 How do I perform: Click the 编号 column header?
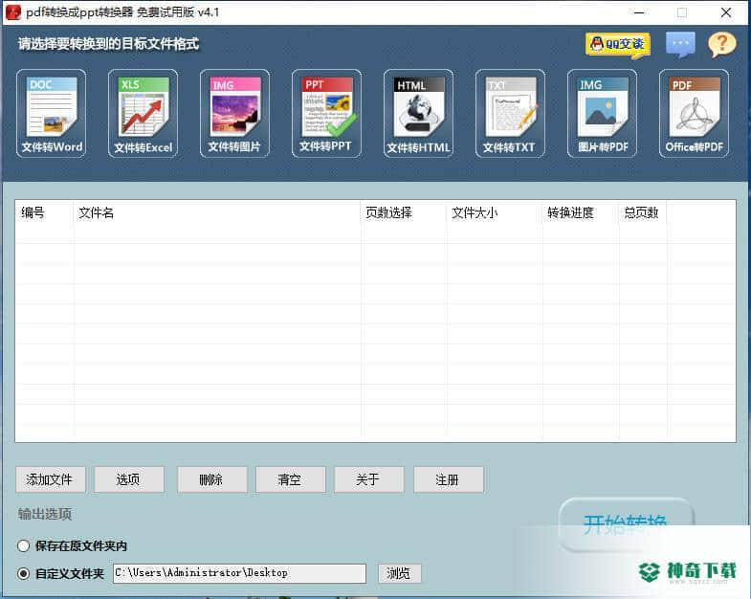click(44, 212)
